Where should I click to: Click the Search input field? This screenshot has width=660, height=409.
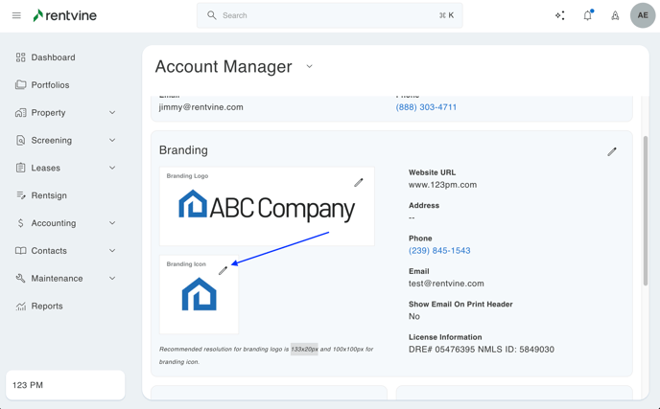pos(326,15)
